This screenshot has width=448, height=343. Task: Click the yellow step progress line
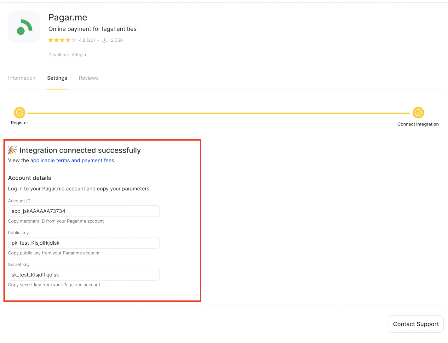219,113
